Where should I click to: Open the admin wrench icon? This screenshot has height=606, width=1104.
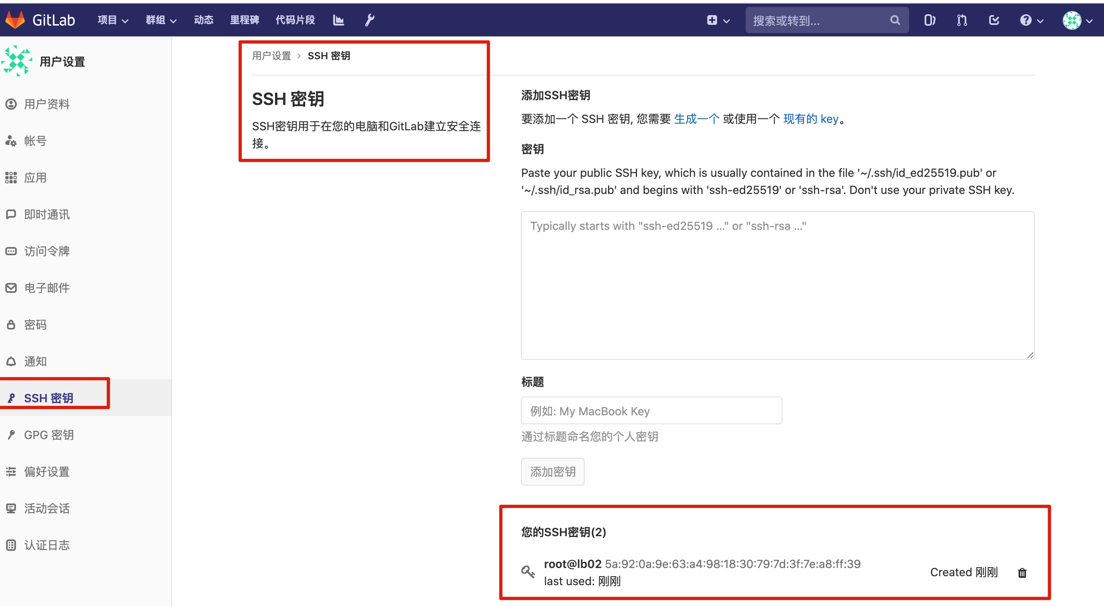(370, 20)
